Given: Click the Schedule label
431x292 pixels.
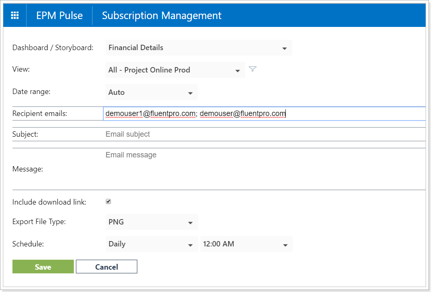Looking at the screenshot, I should tap(28, 244).
